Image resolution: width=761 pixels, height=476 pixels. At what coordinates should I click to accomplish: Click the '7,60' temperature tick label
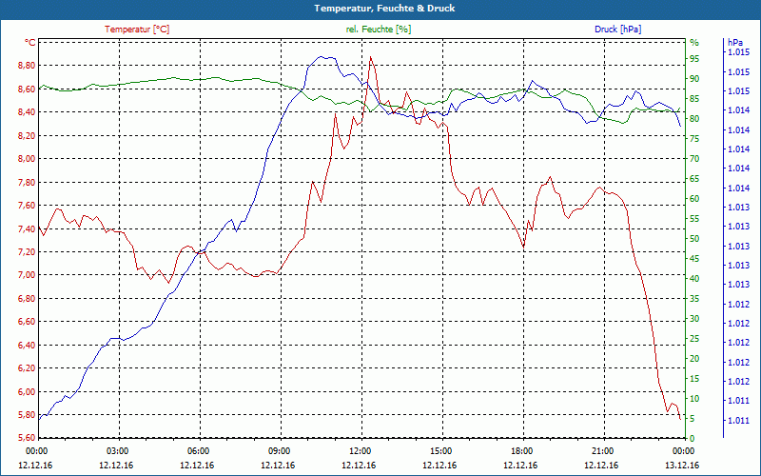[x=27, y=206]
